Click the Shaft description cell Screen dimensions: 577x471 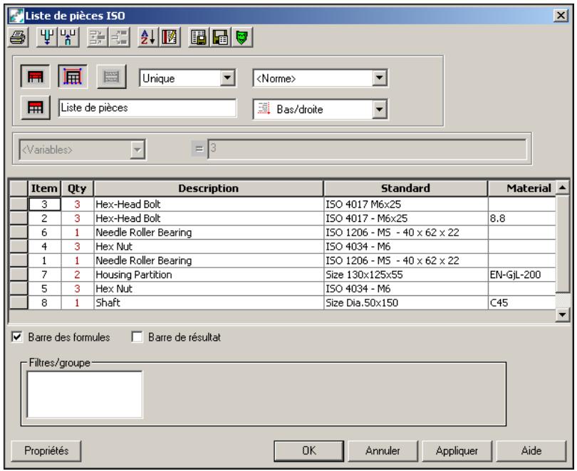[209, 302]
